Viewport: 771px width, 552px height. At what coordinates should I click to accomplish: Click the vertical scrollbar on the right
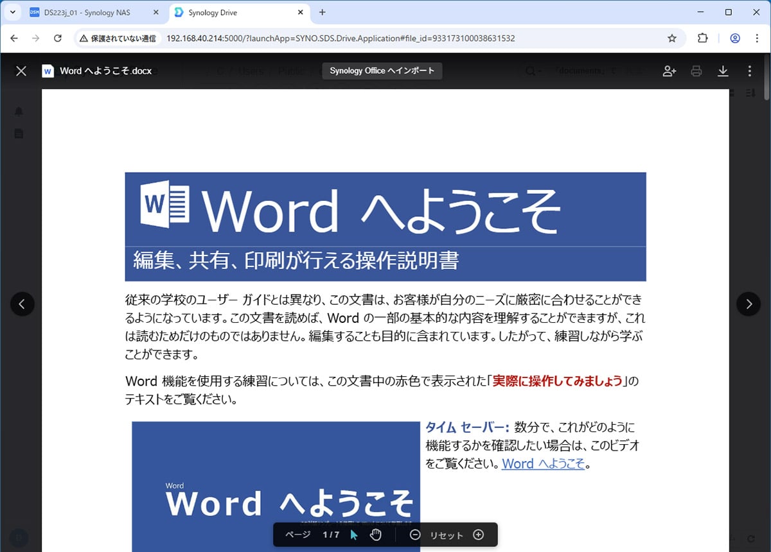coord(767,76)
